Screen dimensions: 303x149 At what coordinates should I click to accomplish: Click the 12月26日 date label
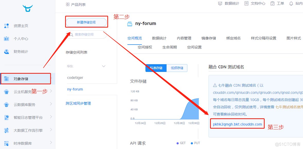click(160, 123)
